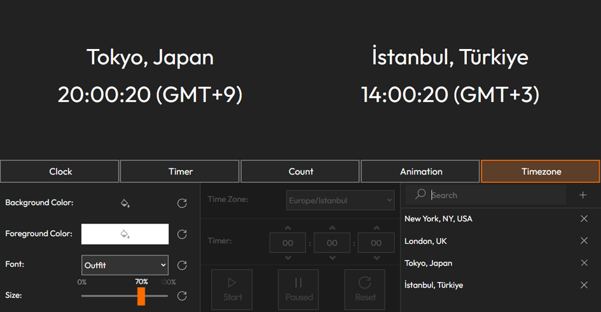601x312 pixels.
Task: Click the plus icon to add timezone
Action: pyautogui.click(x=583, y=195)
